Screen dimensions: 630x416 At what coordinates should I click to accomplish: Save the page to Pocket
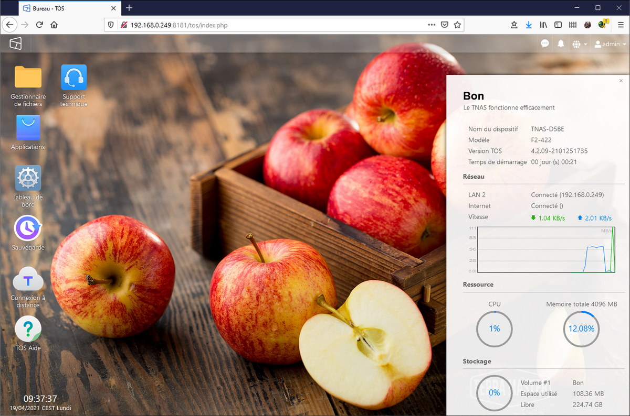(x=445, y=25)
